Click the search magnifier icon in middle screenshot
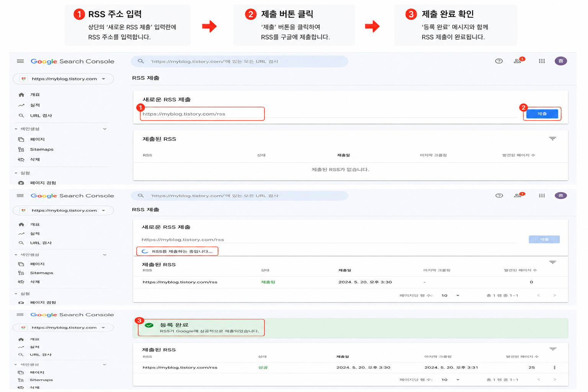The image size is (588, 392). pos(141,196)
